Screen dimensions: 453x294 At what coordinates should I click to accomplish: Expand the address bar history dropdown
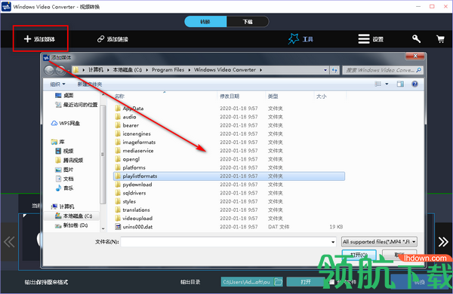coord(325,70)
